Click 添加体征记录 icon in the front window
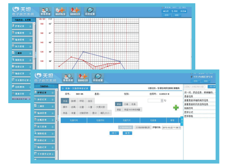 [x=83, y=78]
